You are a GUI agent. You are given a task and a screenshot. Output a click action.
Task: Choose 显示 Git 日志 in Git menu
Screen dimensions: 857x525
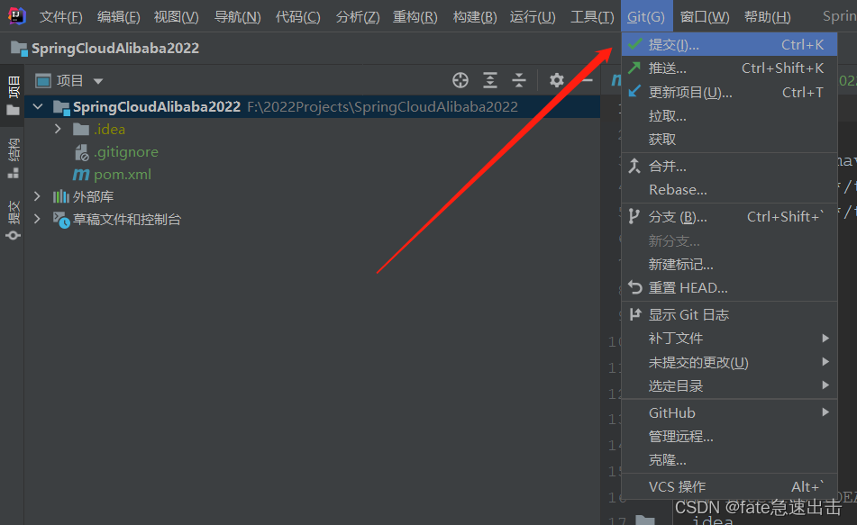point(729,314)
